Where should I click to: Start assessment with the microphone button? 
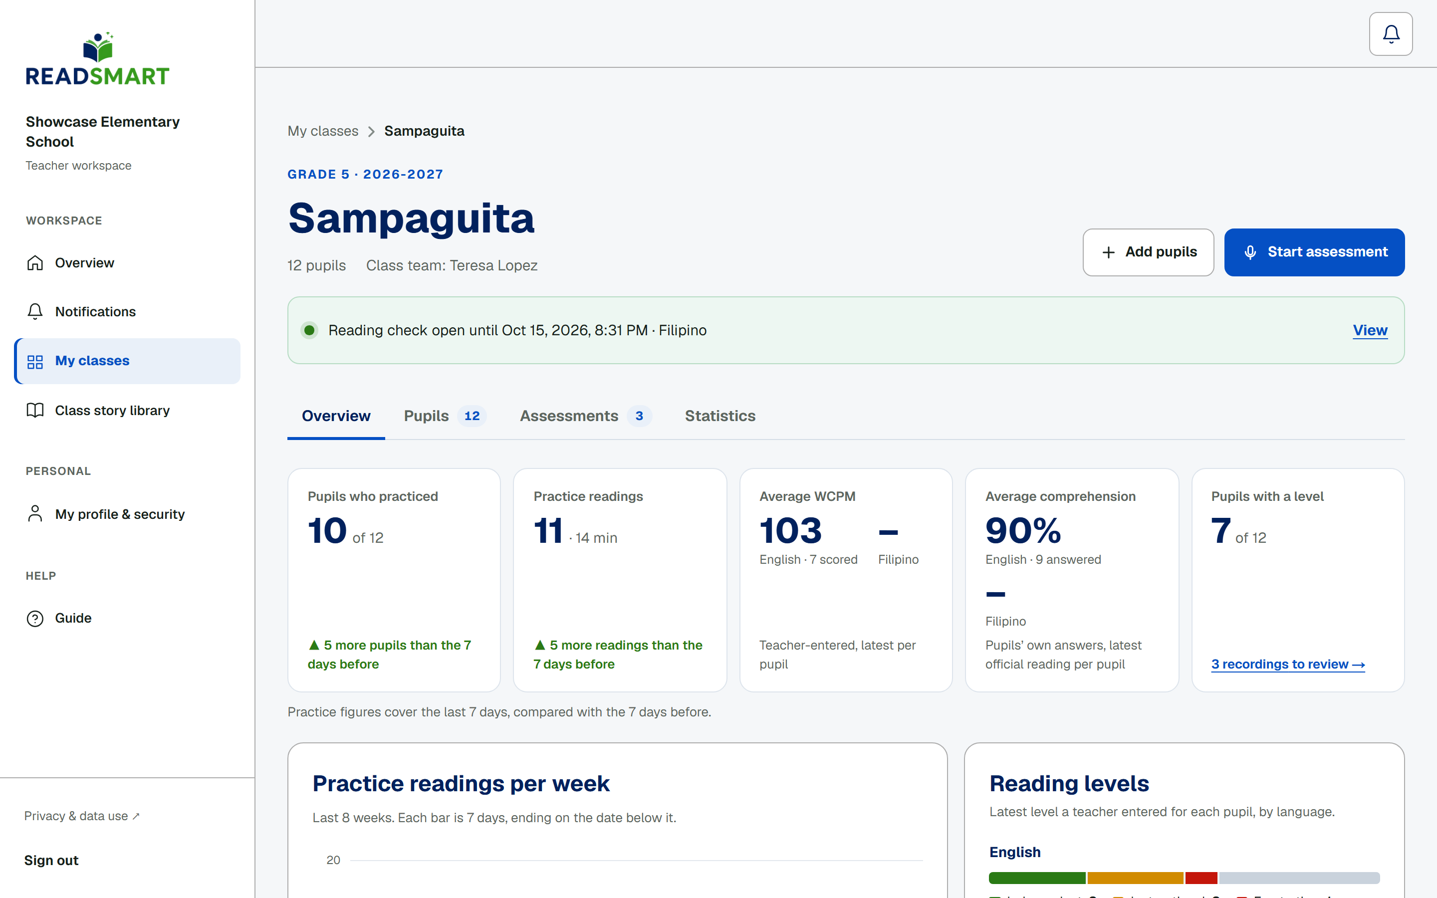click(x=1314, y=252)
